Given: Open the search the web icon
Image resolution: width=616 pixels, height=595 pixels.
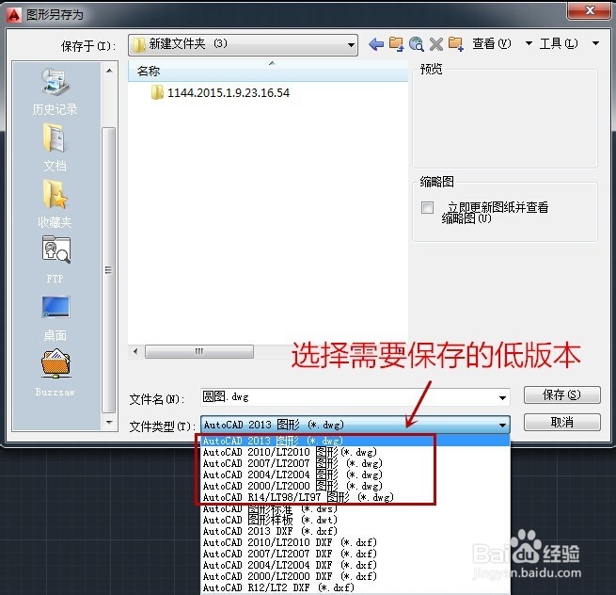Looking at the screenshot, I should click(x=416, y=44).
